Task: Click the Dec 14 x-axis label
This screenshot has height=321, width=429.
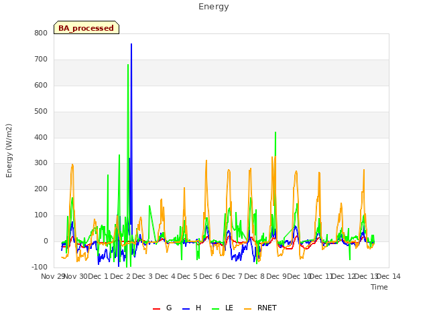Action: (389, 276)
